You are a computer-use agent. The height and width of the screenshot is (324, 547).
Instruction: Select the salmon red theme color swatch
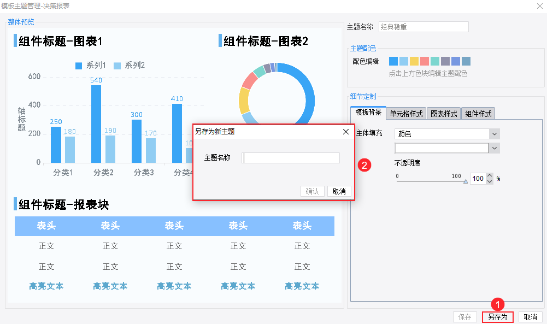[x=425, y=61]
